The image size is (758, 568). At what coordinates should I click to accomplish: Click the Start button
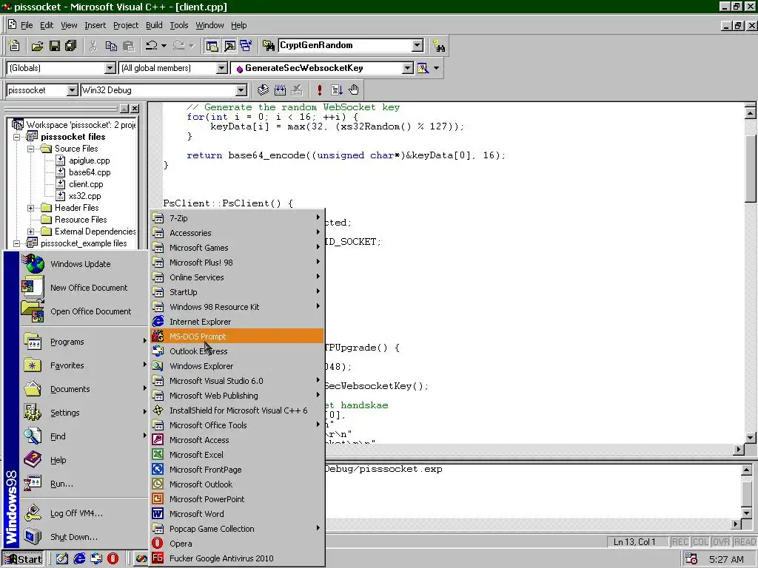[x=23, y=559]
